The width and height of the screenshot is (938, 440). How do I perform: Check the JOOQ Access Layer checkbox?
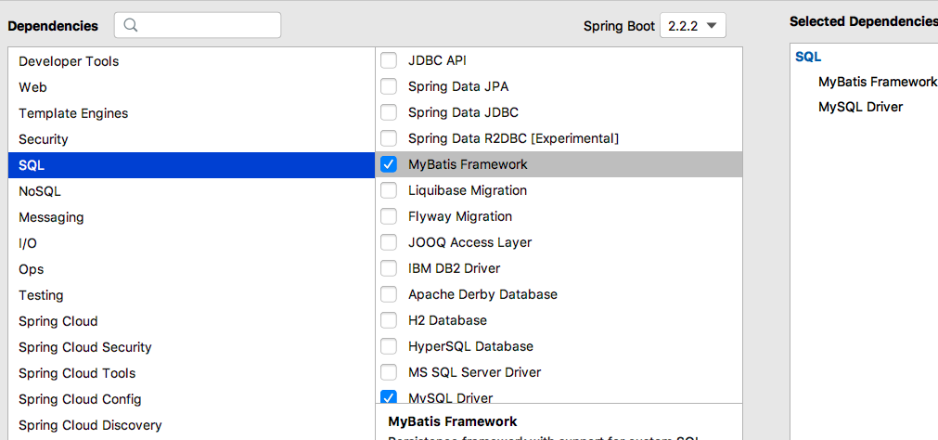tap(389, 242)
